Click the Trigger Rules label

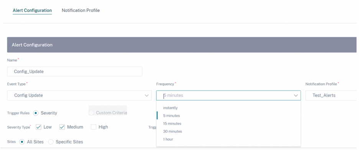pos(18,113)
